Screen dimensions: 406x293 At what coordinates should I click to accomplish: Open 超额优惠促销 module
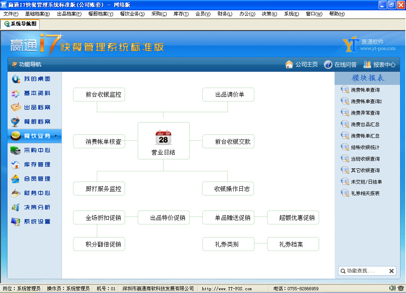(293, 218)
